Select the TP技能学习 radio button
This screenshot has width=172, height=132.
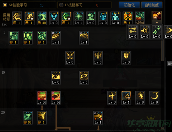(61, 5)
